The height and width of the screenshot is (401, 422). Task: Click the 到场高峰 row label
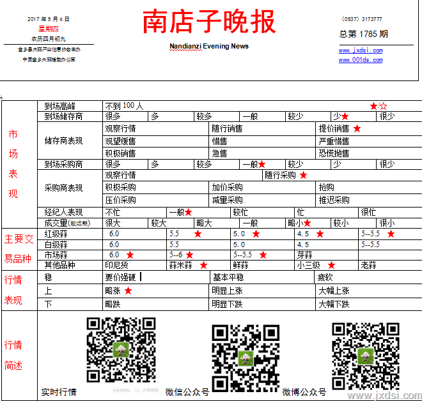(x=59, y=106)
